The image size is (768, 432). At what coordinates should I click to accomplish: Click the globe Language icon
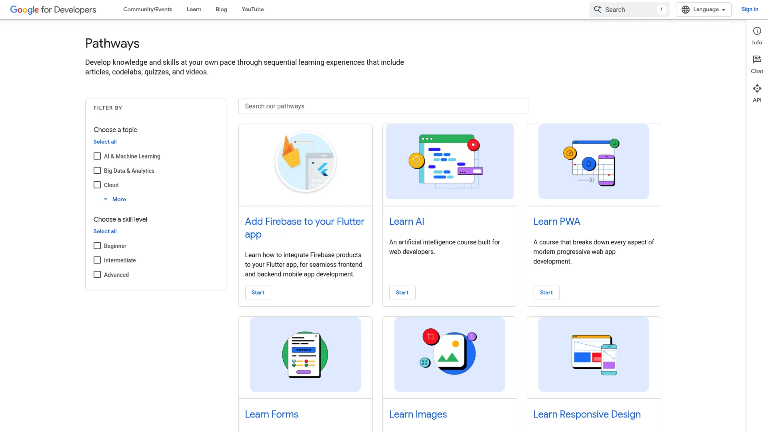(686, 10)
